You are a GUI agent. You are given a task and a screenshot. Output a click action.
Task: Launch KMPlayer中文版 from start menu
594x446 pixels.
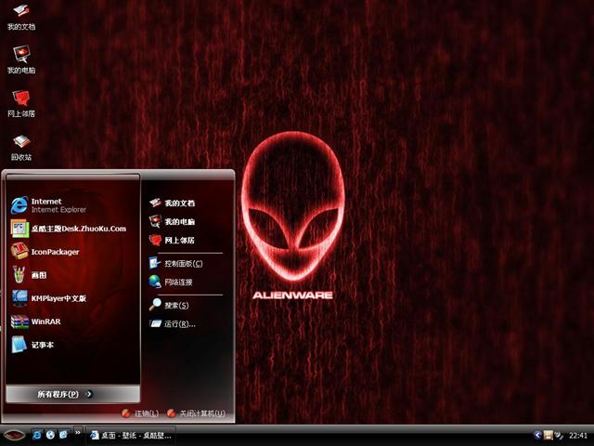pyautogui.click(x=72, y=298)
